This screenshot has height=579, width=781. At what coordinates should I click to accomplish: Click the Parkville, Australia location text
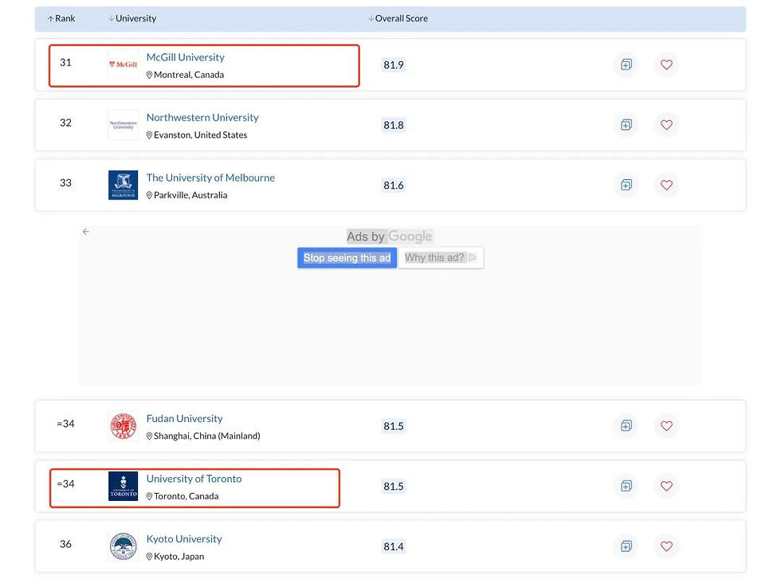pyautogui.click(x=190, y=195)
